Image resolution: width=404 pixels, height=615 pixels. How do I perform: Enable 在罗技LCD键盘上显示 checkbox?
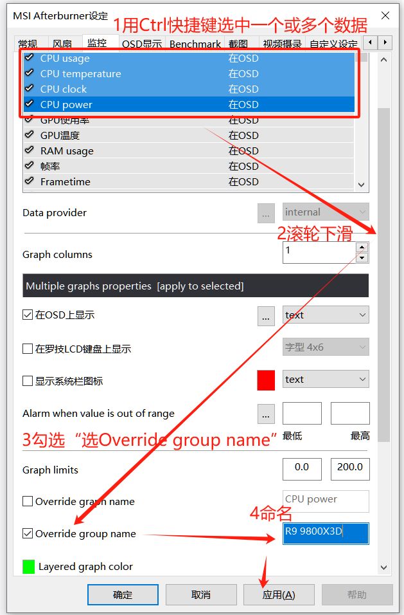pyautogui.click(x=28, y=349)
